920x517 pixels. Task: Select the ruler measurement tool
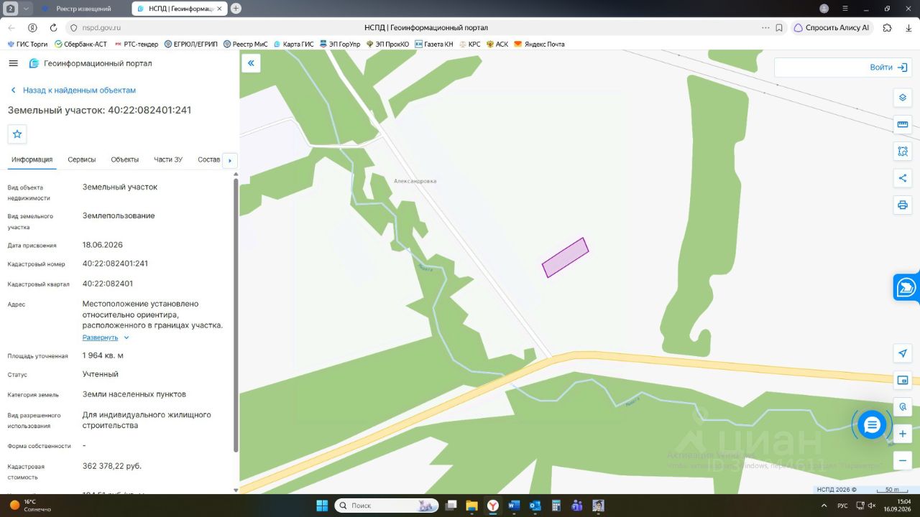(903, 124)
